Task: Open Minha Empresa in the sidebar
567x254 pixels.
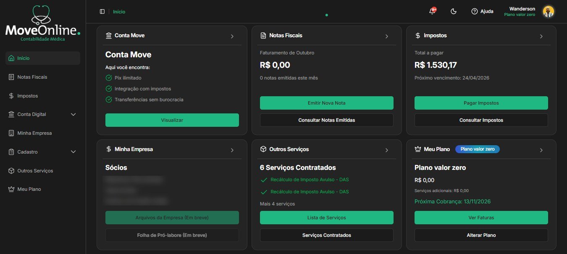Action: point(43,133)
